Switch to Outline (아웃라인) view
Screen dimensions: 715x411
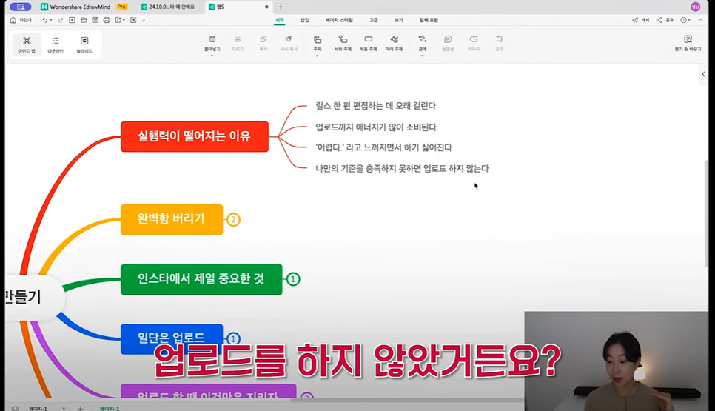pyautogui.click(x=56, y=44)
